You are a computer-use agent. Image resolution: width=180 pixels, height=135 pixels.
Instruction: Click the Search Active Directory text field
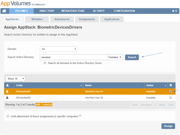coord(73,57)
